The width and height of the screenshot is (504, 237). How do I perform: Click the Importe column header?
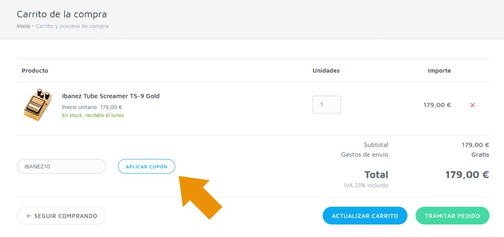tap(439, 71)
